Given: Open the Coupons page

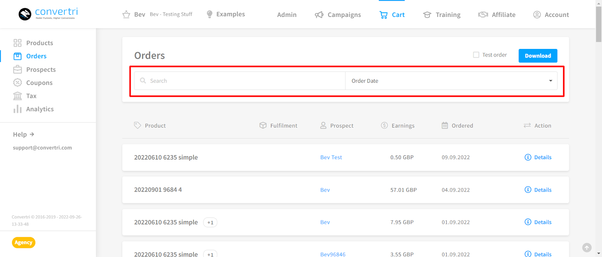Looking at the screenshot, I should (40, 83).
